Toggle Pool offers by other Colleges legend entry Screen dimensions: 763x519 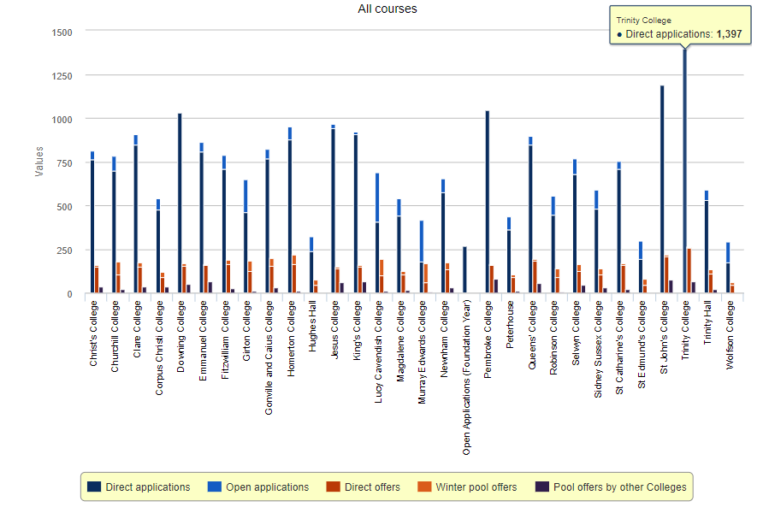[x=612, y=487]
